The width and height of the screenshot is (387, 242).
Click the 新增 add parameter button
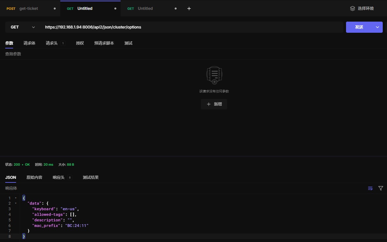[214, 104]
